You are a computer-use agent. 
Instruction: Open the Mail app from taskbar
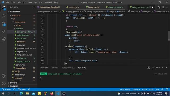33,94
